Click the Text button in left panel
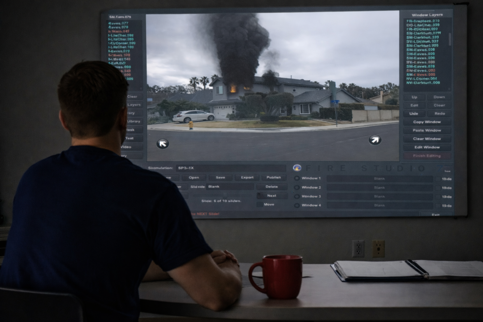 tap(133, 139)
